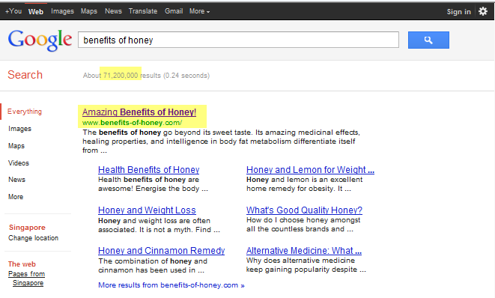This screenshot has width=495, height=298.
Task: Filter results by Videos in sidebar
Action: coord(19,163)
